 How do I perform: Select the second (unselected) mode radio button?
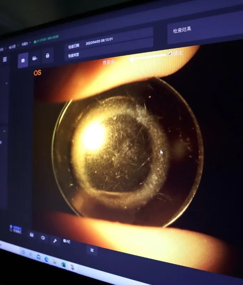point(11,230)
